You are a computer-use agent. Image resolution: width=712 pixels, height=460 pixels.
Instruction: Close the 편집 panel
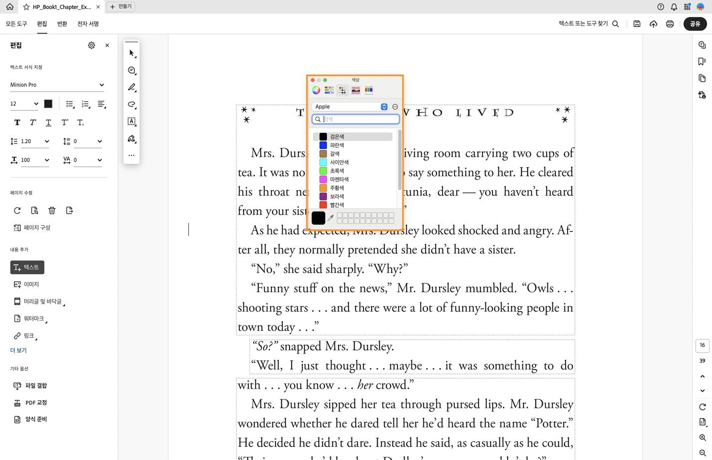(107, 45)
